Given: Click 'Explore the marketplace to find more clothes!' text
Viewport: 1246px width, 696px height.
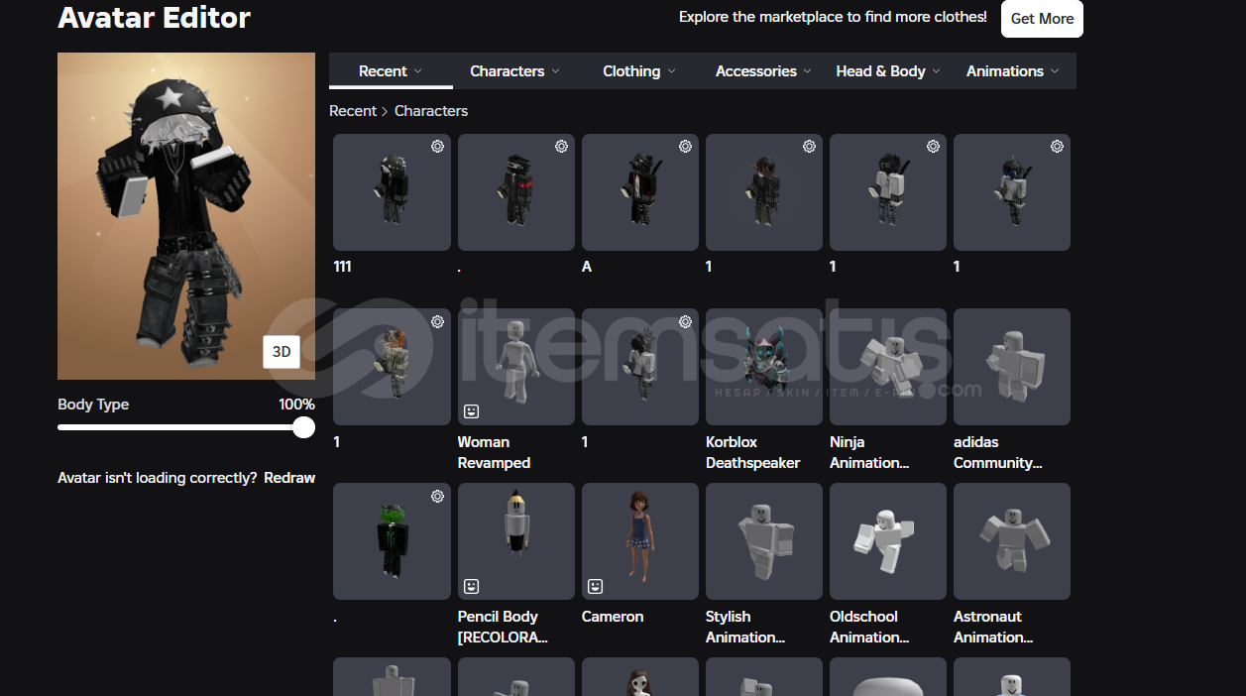Looking at the screenshot, I should coord(833,17).
